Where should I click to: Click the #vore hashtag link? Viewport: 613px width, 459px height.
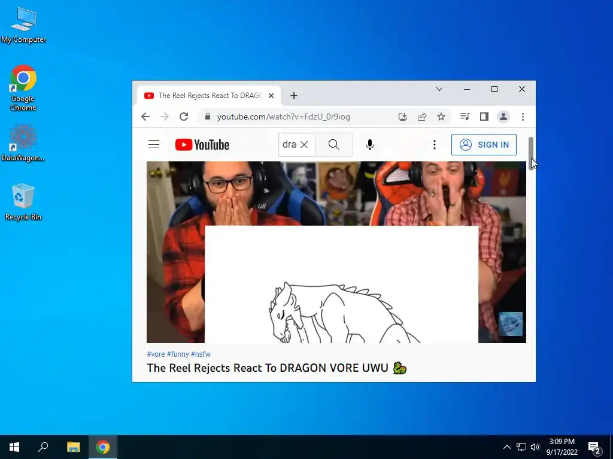click(156, 354)
